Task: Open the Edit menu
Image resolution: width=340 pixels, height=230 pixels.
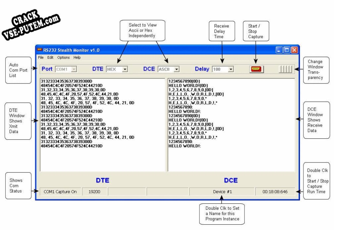Action: point(50,57)
